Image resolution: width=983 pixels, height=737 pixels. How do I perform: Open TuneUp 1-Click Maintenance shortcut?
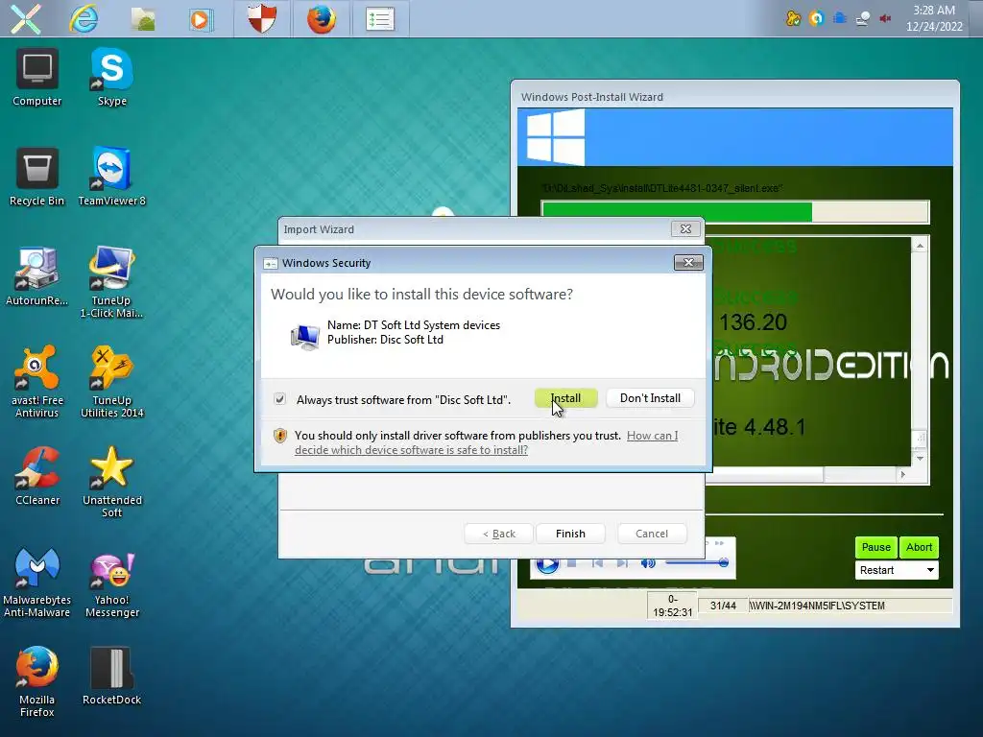(x=111, y=282)
